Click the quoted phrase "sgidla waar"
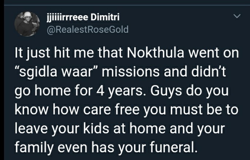 56,72
